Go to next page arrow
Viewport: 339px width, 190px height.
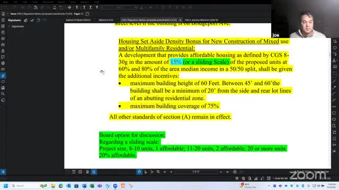(x=221, y=172)
